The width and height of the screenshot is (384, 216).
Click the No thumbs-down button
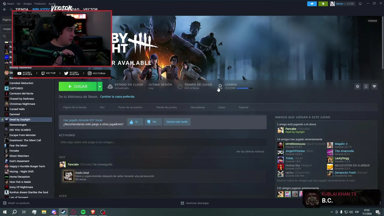[x=153, y=122]
